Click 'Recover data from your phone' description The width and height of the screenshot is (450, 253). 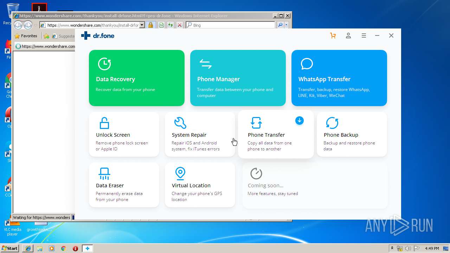[x=125, y=90]
